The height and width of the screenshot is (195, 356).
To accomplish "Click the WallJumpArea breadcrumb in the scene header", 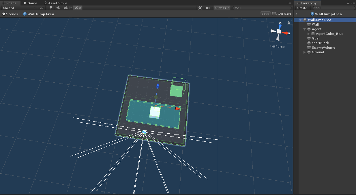I will click(x=41, y=14).
